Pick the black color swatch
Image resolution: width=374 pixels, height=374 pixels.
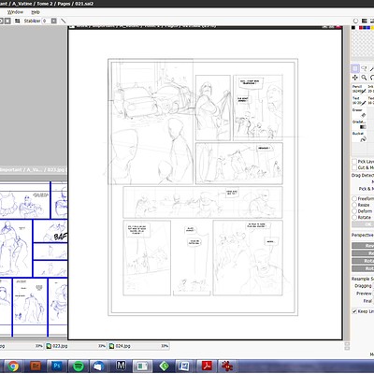[x=353, y=28]
